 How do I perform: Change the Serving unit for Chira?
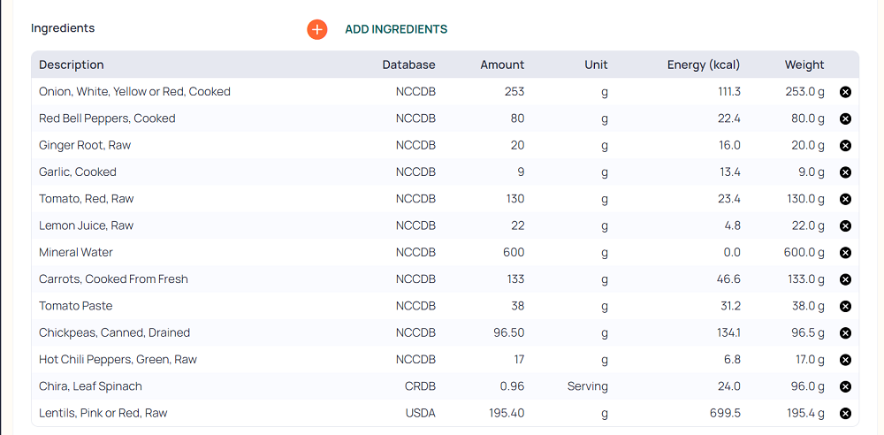click(587, 386)
